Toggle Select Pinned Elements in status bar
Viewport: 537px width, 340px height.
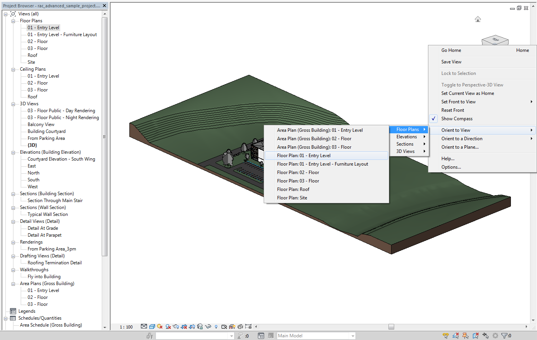(x=464, y=335)
